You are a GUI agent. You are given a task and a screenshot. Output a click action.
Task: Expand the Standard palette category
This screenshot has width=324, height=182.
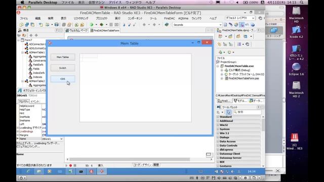click(x=217, y=117)
